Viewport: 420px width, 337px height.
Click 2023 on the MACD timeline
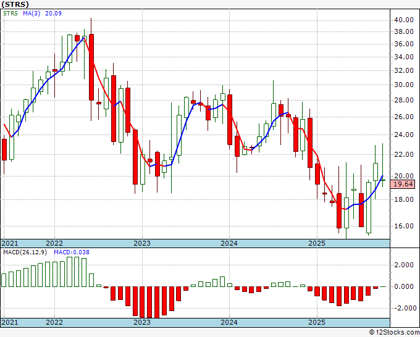142,322
